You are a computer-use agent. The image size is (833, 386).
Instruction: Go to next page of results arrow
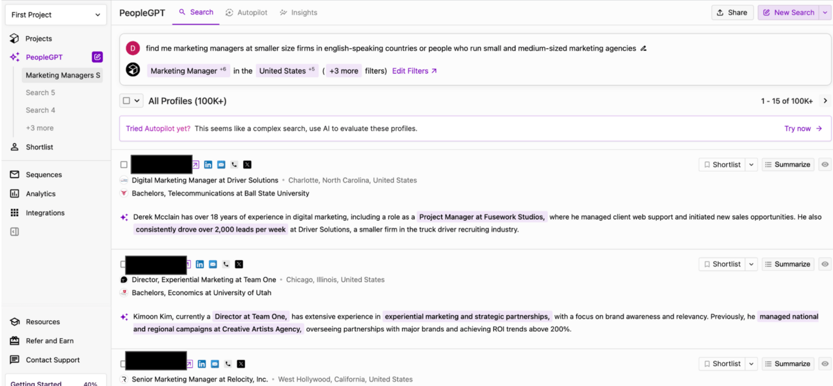[825, 101]
